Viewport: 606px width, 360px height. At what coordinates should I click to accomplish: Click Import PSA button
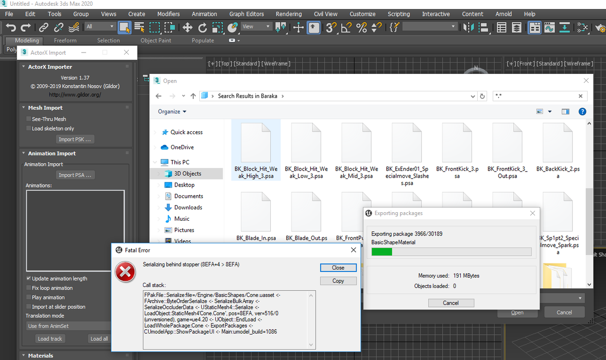pos(75,175)
